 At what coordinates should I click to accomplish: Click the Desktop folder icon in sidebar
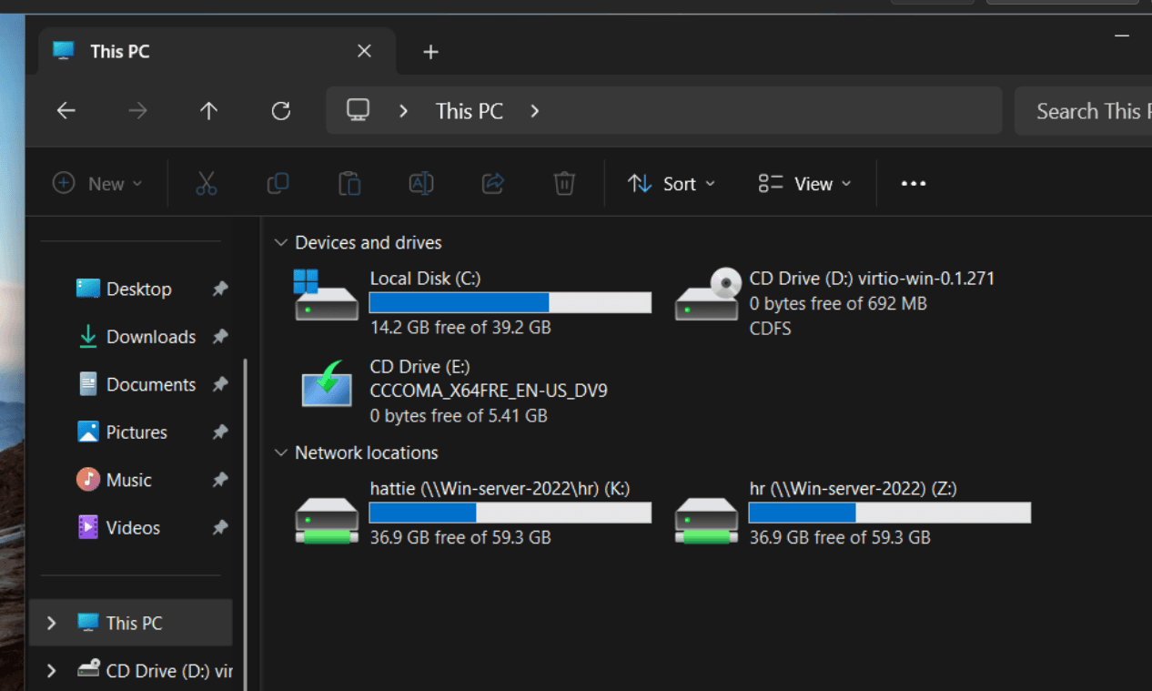(87, 289)
